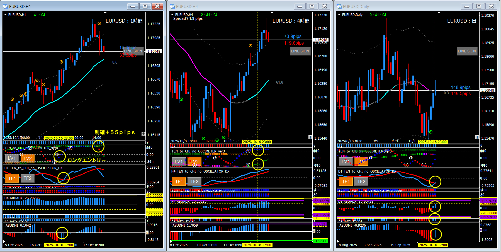The width and height of the screenshot is (501, 252).
Task: Click the 'D1 TEN_to_CHI_no_OSCILLATOR_DX' indicator label
Action: click(367, 171)
